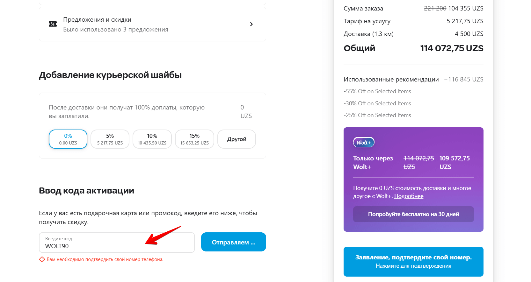Follow the Подробнее link in the Wolt+ banner
Screen dimensions: 531x282
(409, 196)
